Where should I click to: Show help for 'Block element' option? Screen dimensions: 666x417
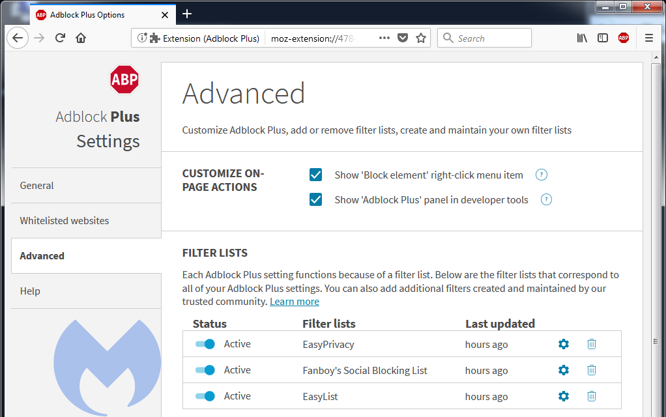[541, 175]
